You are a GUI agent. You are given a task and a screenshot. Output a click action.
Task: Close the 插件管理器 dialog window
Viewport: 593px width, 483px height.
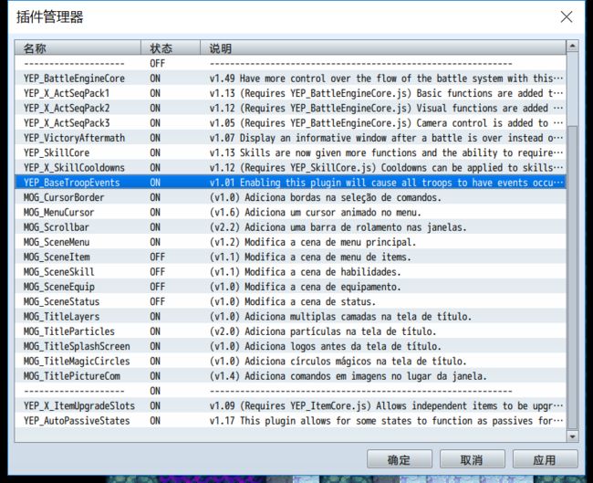coord(567,16)
